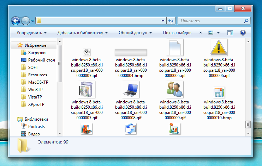The height and width of the screenshot is (166, 262).
Task: Open MacOSxTP folder in sidebar
Action: pos(38,82)
